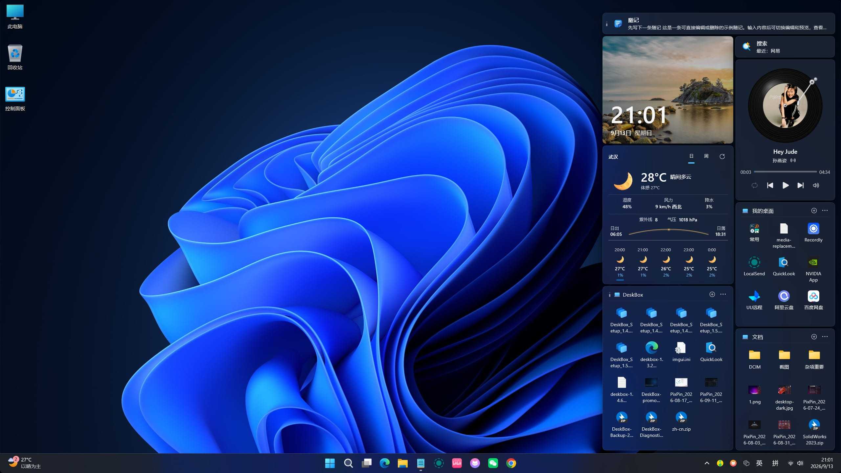
Task: Open the 此电脑 desktop icon
Action: pos(15,16)
